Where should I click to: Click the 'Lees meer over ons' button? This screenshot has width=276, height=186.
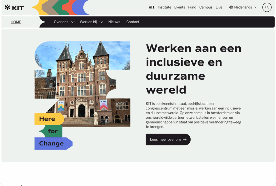point(168,139)
